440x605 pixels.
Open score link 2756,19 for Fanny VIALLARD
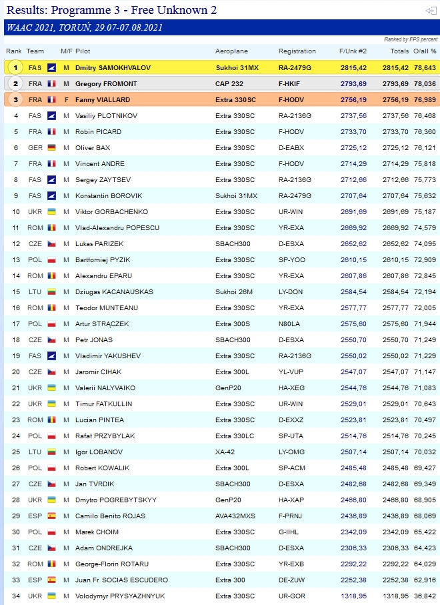[x=353, y=99]
